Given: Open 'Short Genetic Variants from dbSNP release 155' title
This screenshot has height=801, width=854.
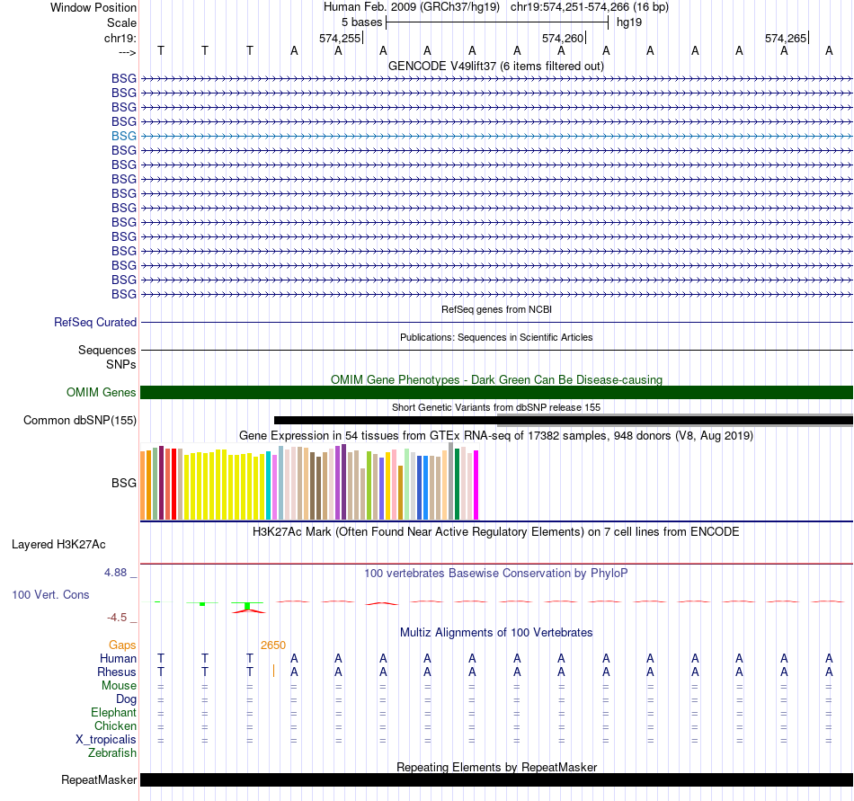Looking at the screenshot, I should pos(496,407).
